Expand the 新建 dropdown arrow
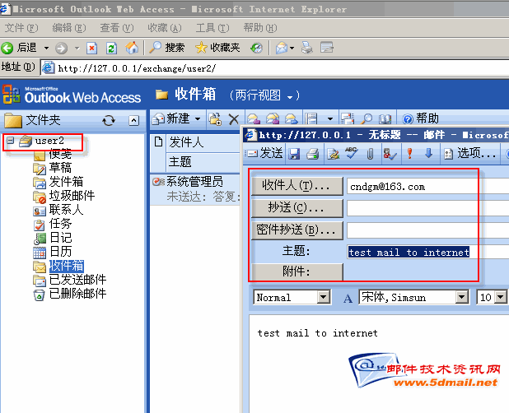 click(198, 119)
